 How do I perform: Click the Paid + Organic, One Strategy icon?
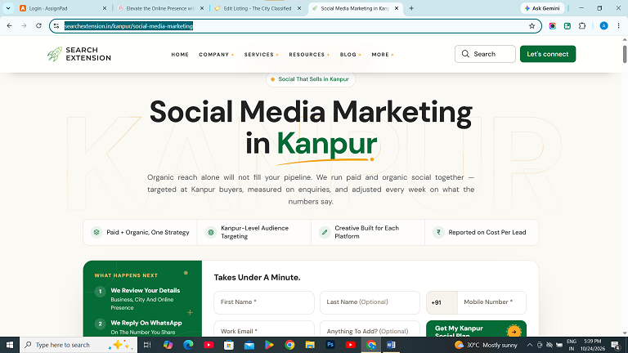point(96,232)
